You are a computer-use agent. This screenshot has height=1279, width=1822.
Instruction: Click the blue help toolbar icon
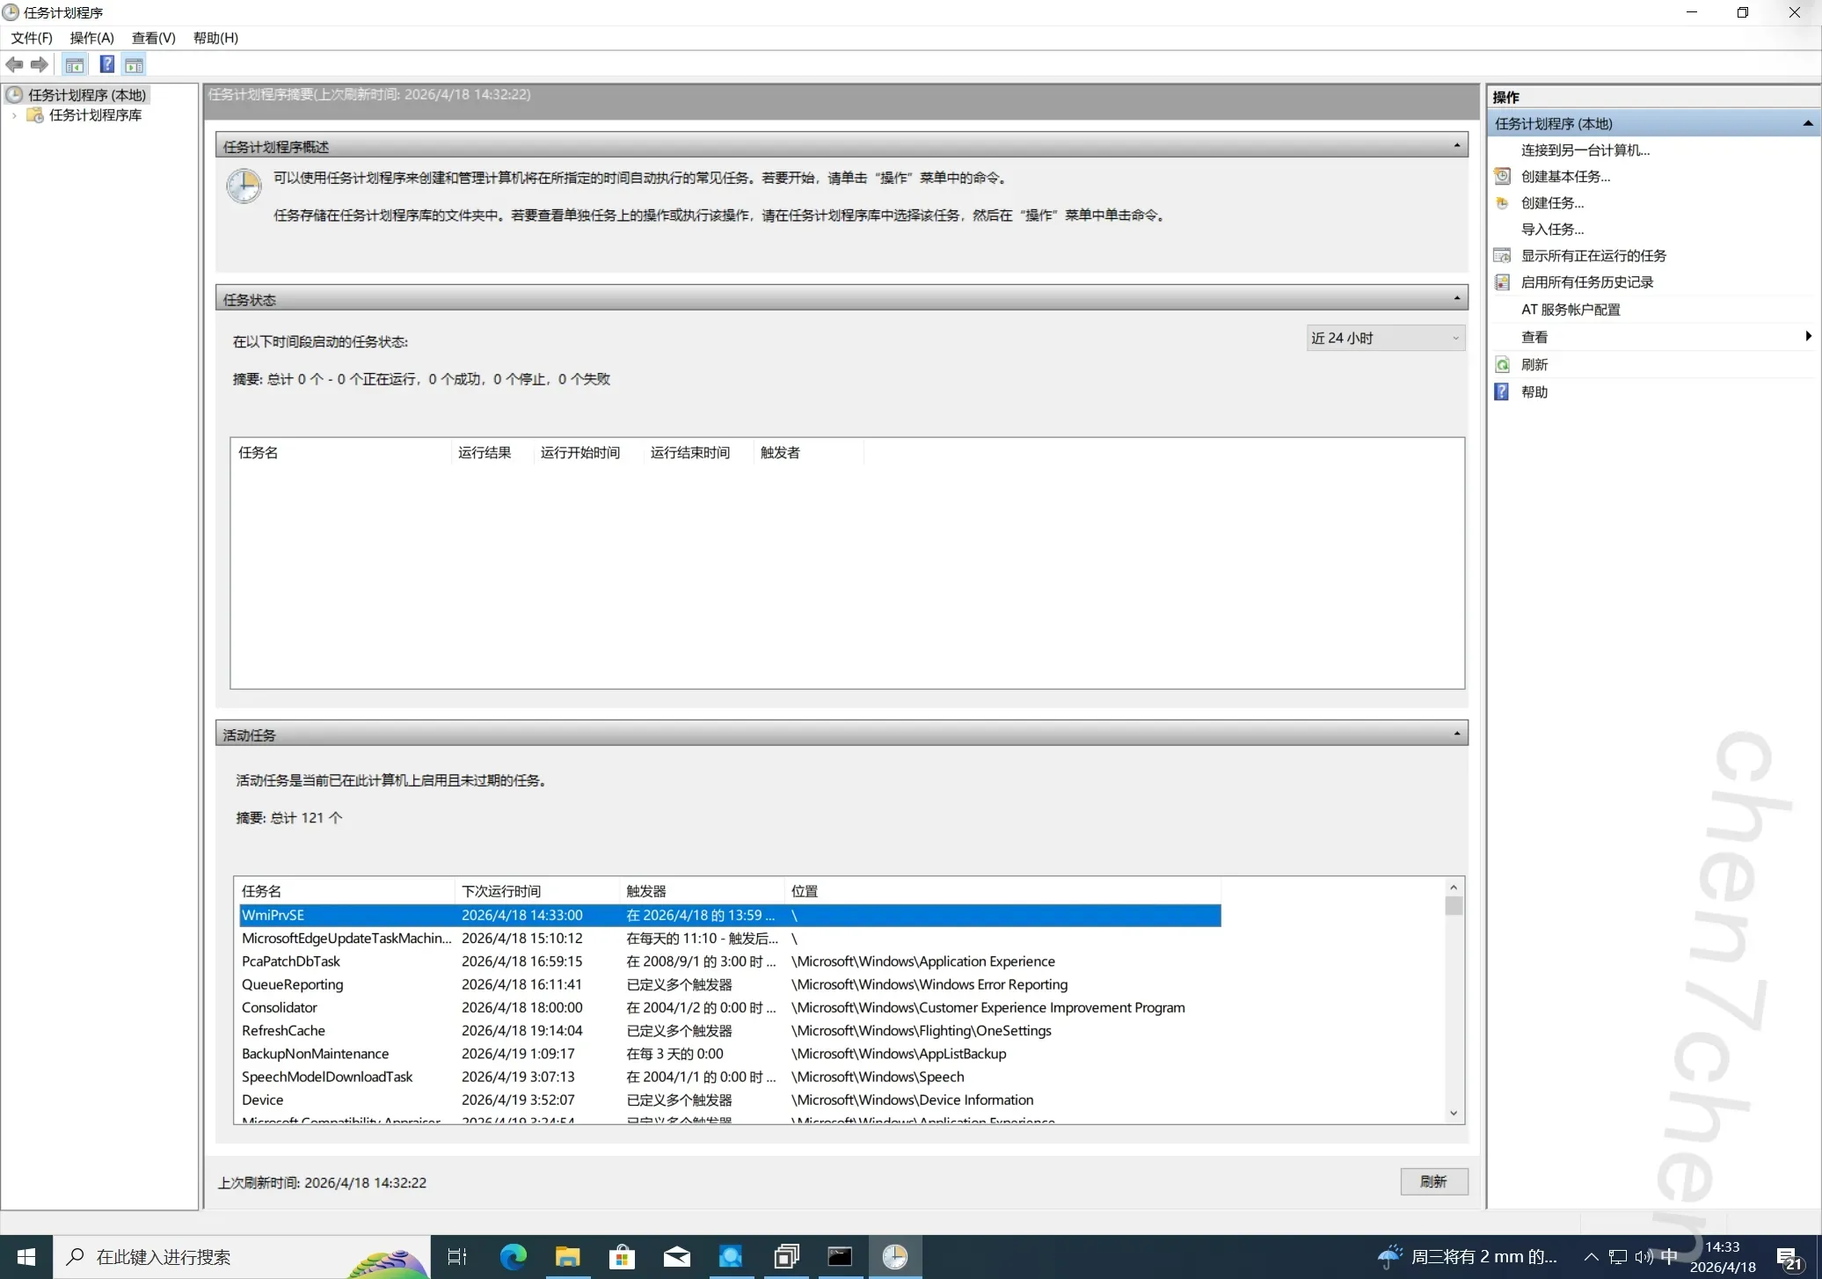pyautogui.click(x=106, y=64)
